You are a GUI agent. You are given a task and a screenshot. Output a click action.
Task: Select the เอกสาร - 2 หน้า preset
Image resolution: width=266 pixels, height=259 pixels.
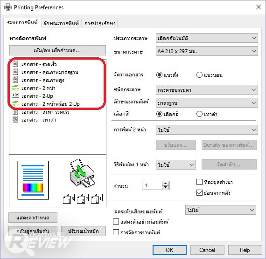[x=38, y=88]
